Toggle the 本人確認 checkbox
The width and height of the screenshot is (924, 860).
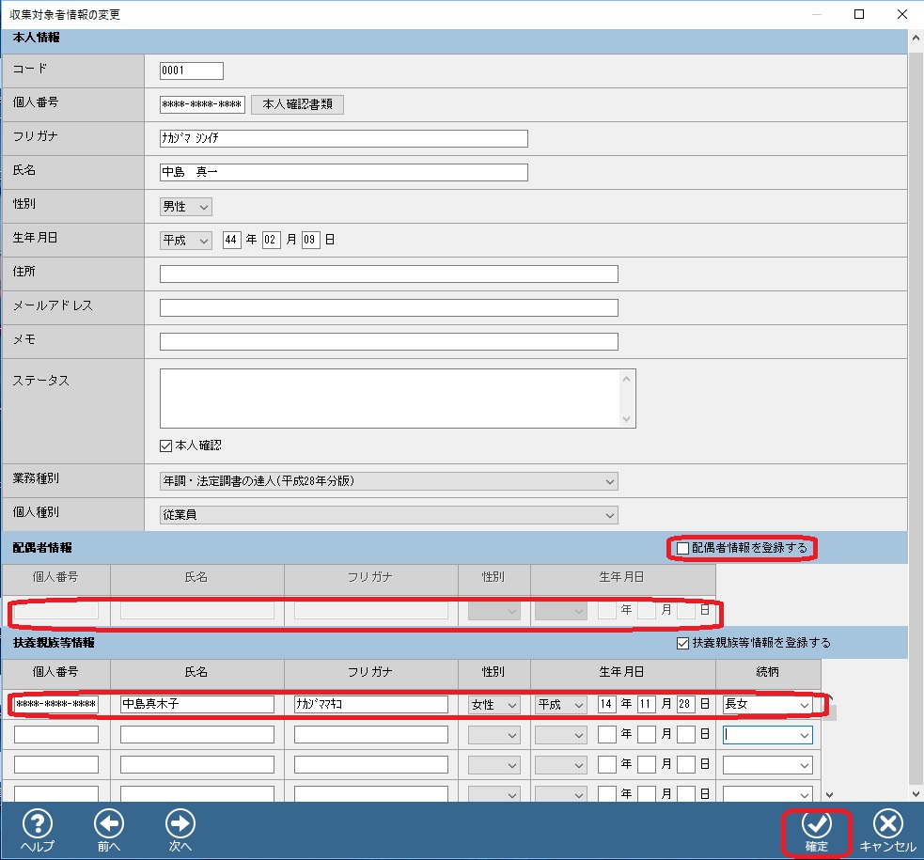166,446
